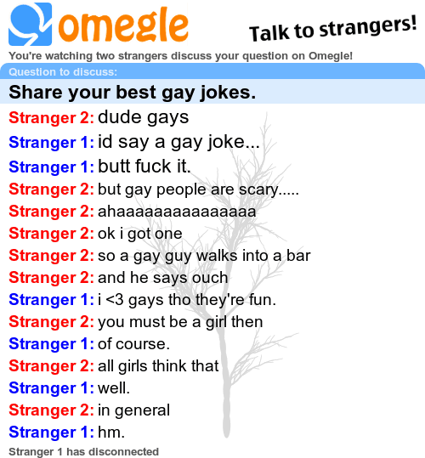Click the 'and he says ouch' line
Screen dimensions: 425x458
pos(162,278)
